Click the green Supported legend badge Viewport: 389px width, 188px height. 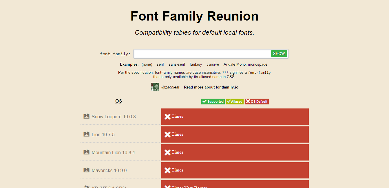(x=213, y=102)
